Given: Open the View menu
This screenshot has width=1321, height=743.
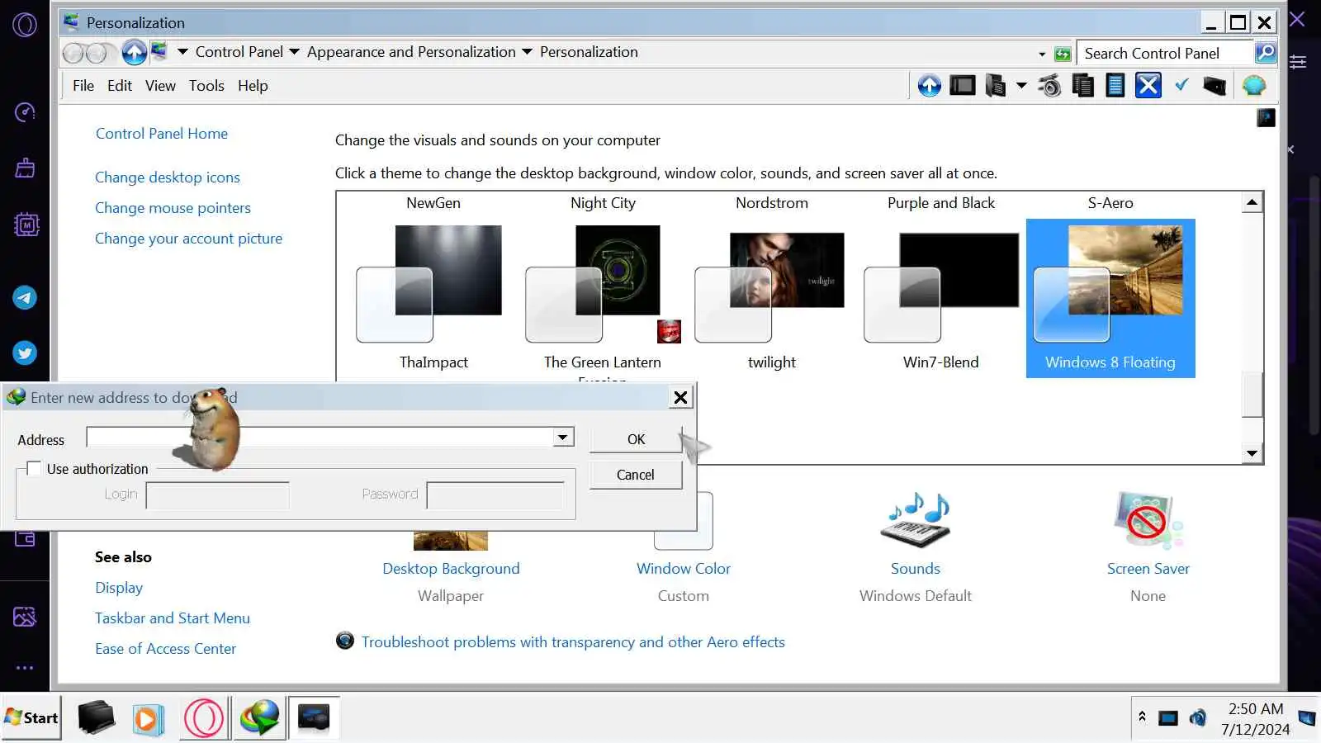Looking at the screenshot, I should [160, 86].
